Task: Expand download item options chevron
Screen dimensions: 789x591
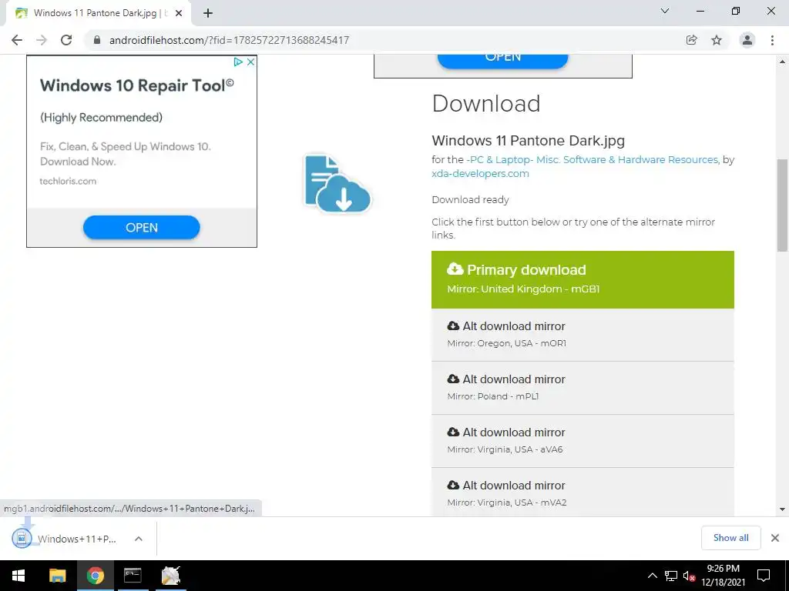Action: pos(139,539)
